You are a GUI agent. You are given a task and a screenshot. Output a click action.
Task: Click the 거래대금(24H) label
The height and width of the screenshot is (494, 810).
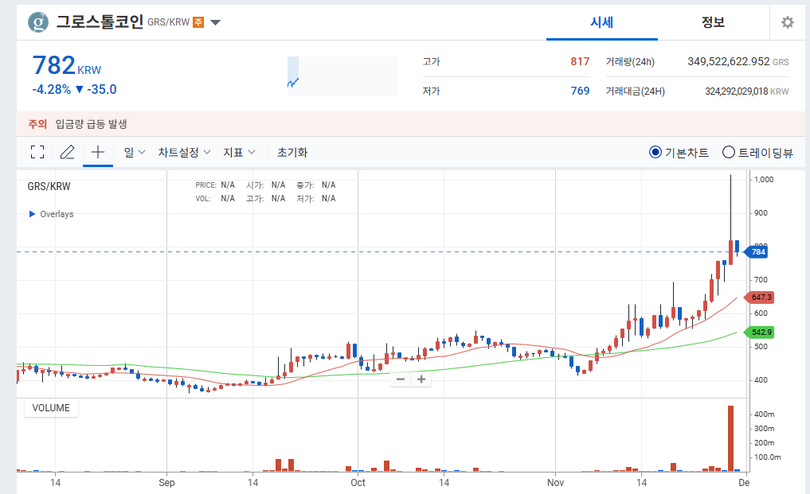[x=635, y=91]
